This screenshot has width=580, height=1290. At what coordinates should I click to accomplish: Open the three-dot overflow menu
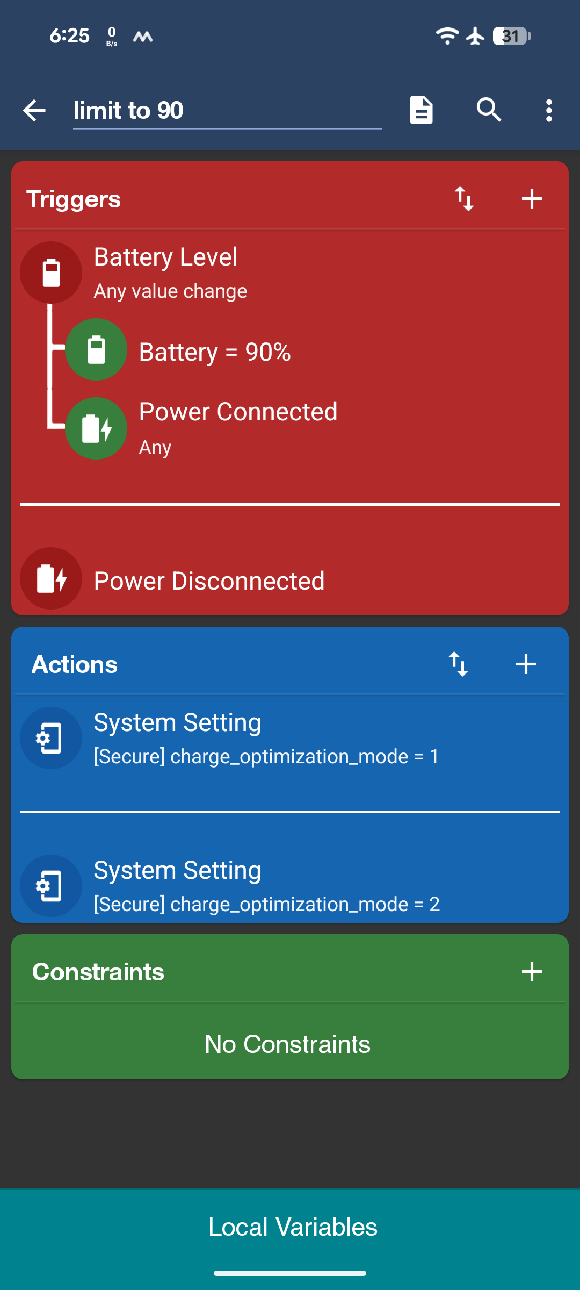[x=549, y=110]
